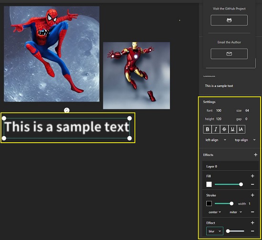
Task: Click the rotate handle above the text box
Action: (67, 111)
